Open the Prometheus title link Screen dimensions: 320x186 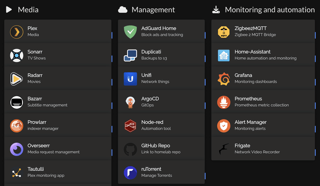tap(248, 99)
